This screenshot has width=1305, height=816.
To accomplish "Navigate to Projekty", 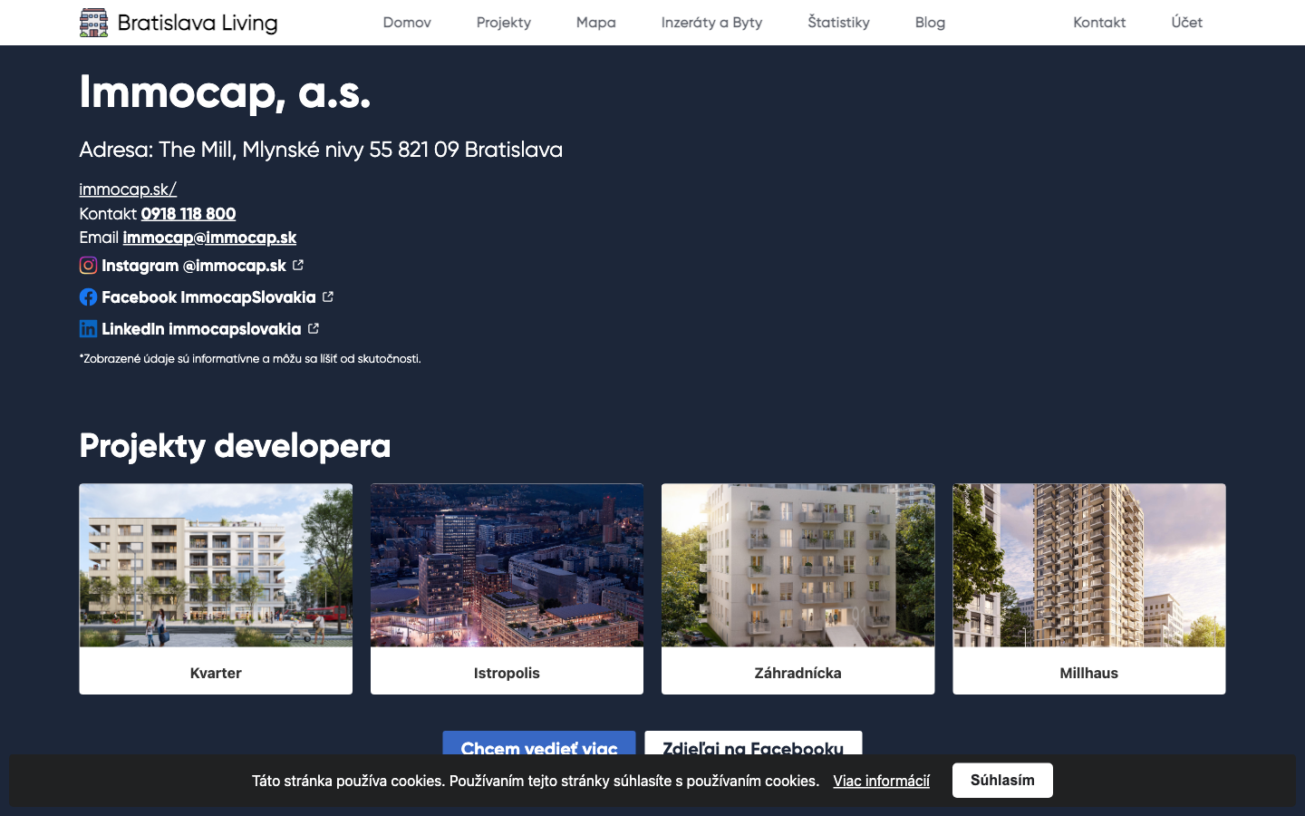I will coord(504,22).
